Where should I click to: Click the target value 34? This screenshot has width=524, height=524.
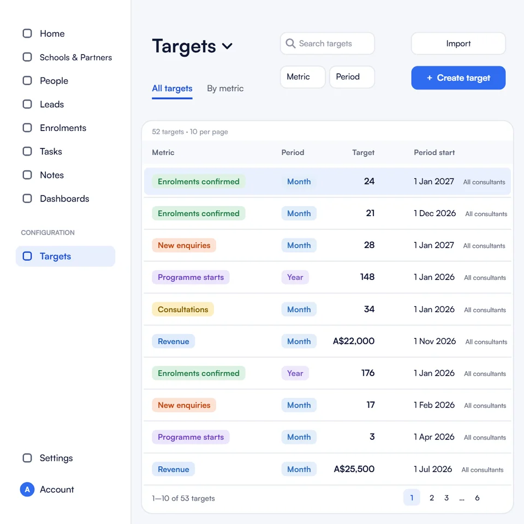[369, 309]
